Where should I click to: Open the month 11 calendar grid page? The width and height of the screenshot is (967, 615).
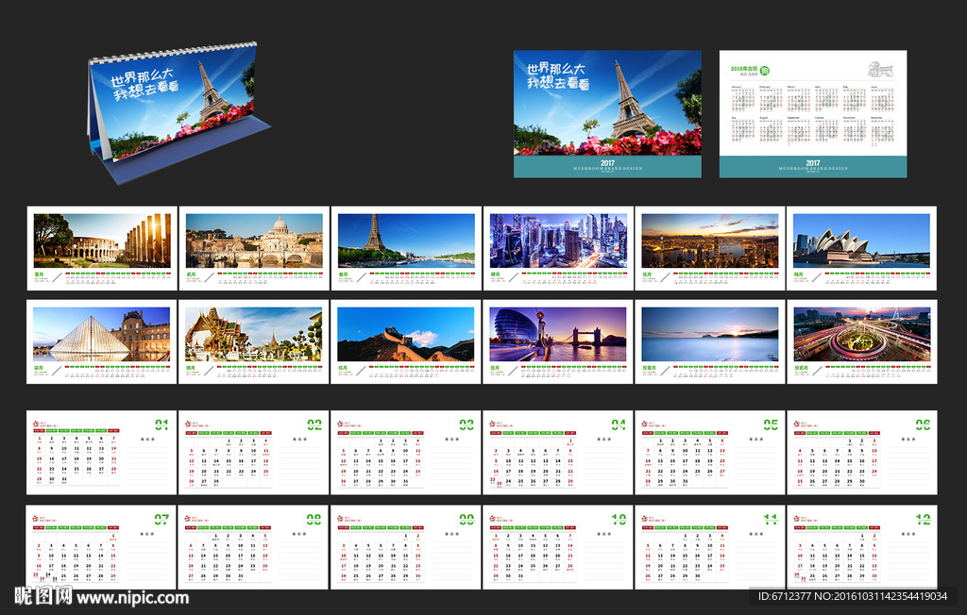(710, 547)
